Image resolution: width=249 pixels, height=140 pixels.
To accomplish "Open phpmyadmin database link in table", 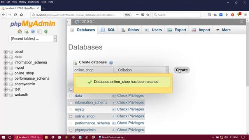I will (x=85, y=130).
